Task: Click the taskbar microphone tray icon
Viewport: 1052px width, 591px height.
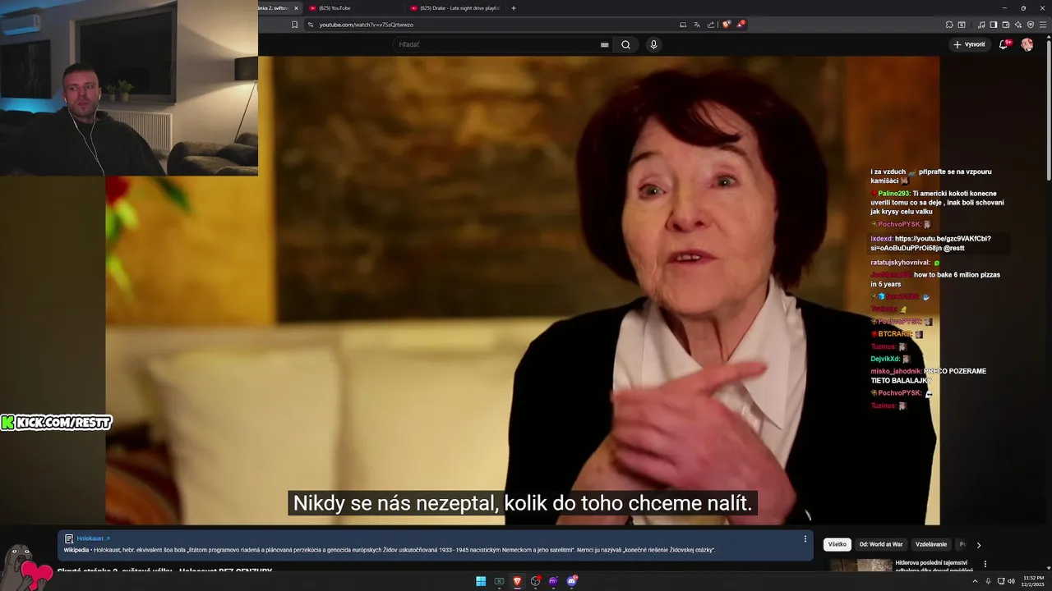Action: point(988,581)
